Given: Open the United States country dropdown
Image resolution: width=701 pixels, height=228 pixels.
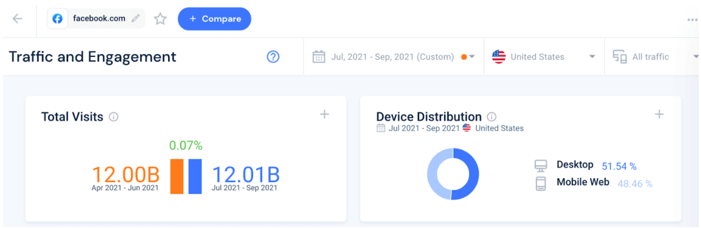Looking at the screenshot, I should coord(544,57).
